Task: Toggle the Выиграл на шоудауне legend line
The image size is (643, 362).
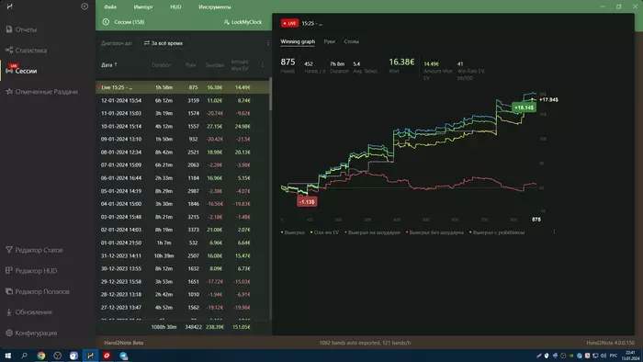Action: [372, 232]
